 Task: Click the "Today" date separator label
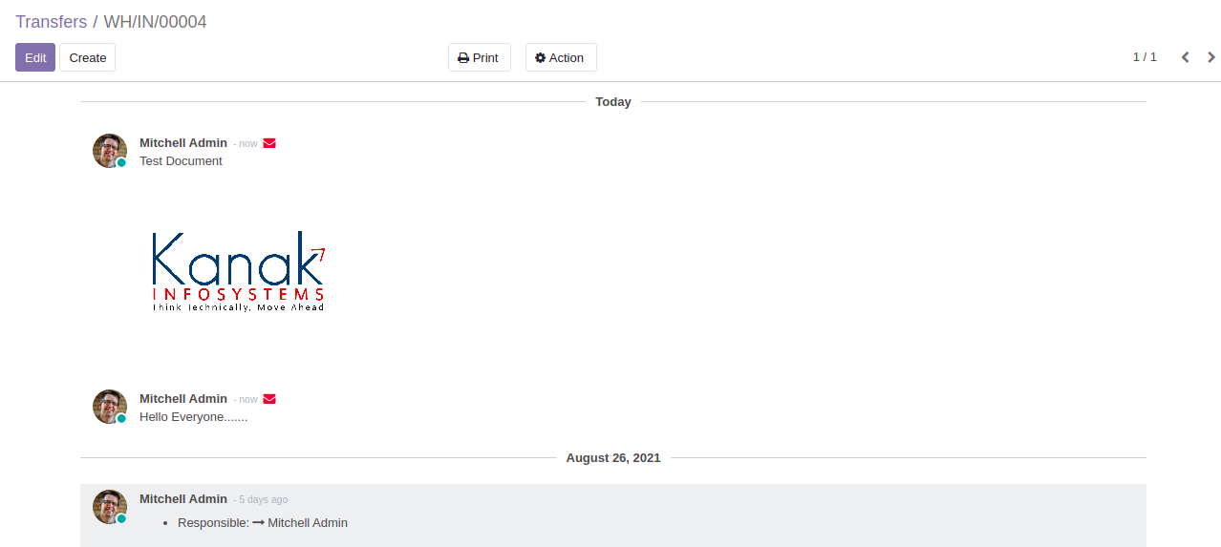click(x=613, y=102)
